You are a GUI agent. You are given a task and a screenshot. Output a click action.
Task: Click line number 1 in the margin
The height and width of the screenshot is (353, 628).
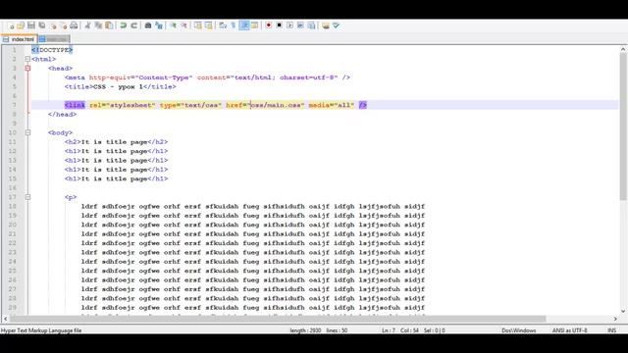pos(14,50)
